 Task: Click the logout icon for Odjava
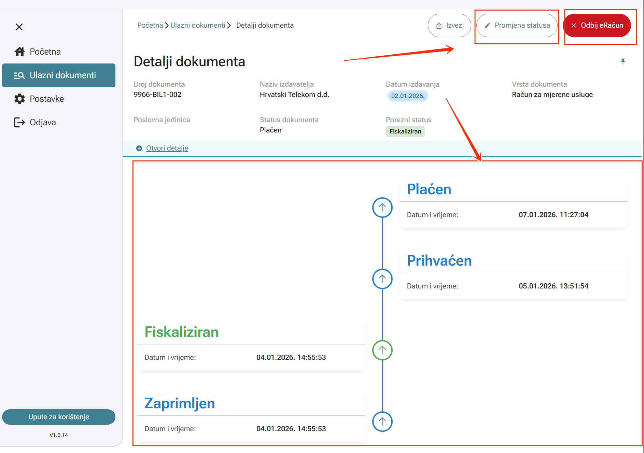[x=19, y=122]
